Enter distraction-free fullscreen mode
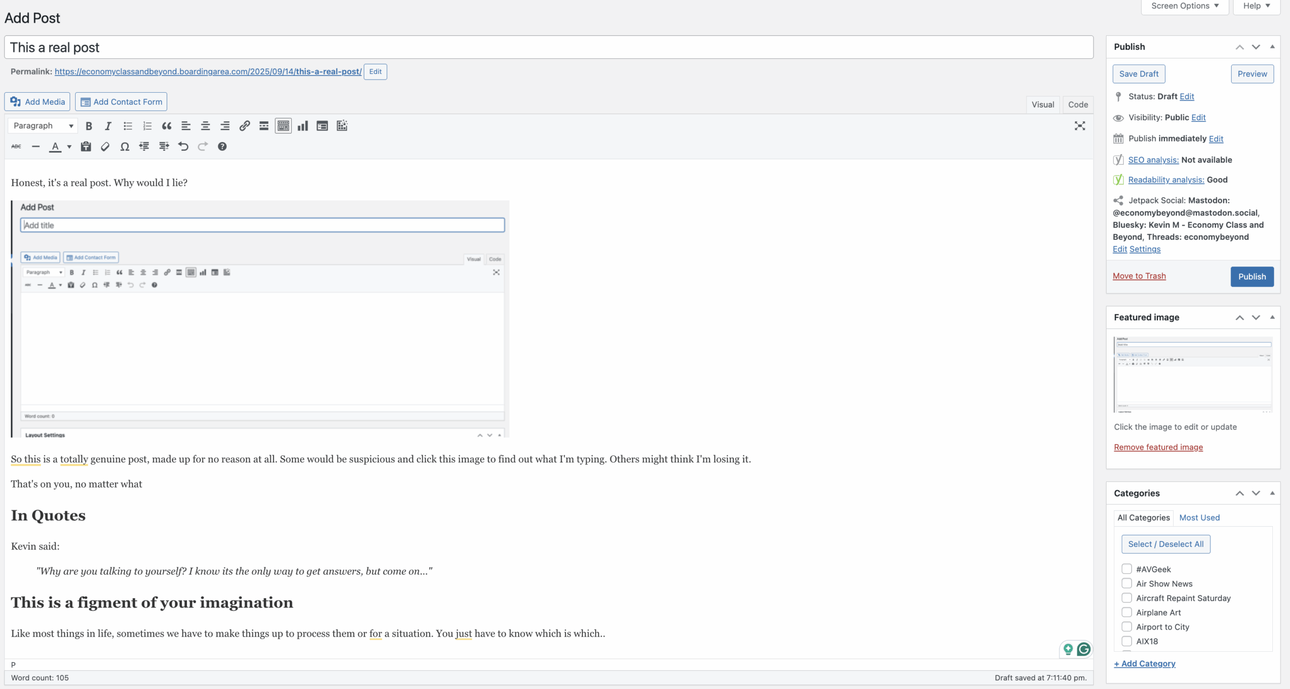1290x689 pixels. point(1079,126)
